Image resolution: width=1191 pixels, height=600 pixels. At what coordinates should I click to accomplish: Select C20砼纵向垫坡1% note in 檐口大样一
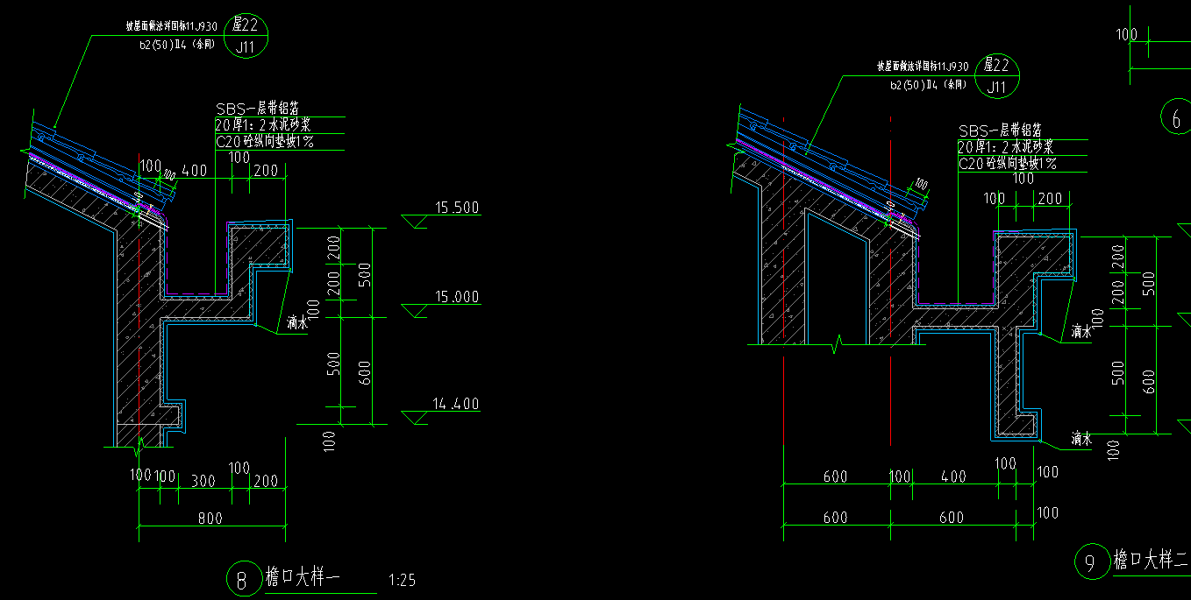click(264, 140)
